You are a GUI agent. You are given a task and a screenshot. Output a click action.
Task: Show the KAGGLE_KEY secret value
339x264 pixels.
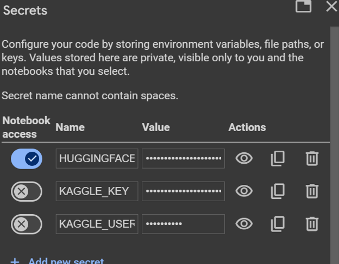[x=244, y=191]
